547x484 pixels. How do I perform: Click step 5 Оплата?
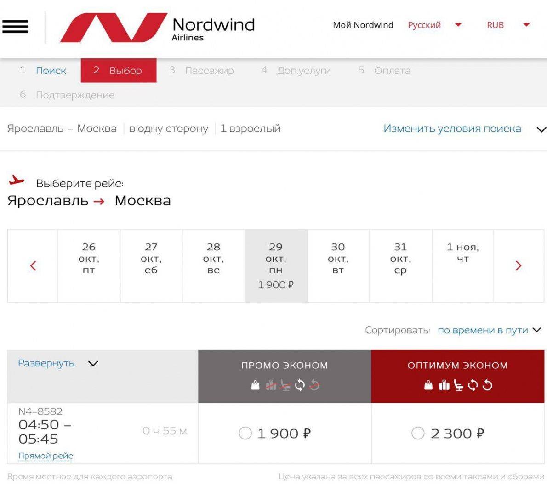384,70
